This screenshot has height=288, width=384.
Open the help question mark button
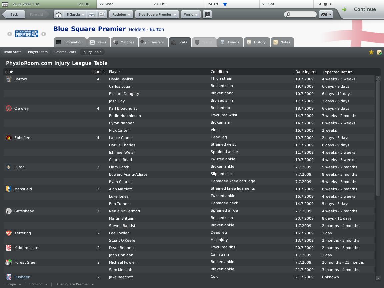(207, 15)
